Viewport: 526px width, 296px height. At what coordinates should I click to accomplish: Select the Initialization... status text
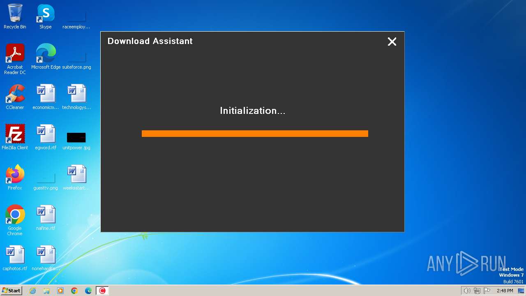point(252,111)
